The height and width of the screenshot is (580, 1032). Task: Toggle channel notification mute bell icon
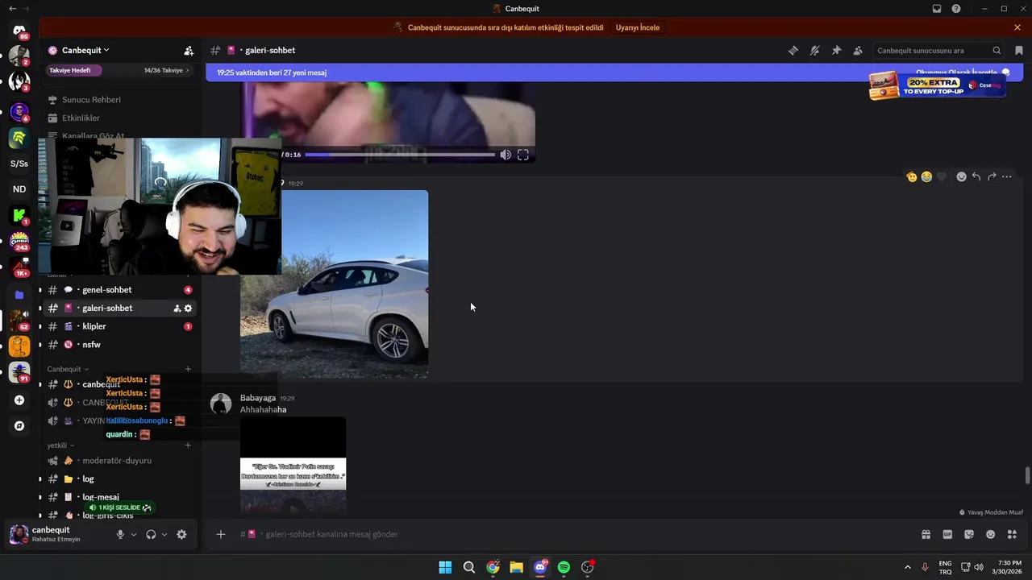(815, 51)
